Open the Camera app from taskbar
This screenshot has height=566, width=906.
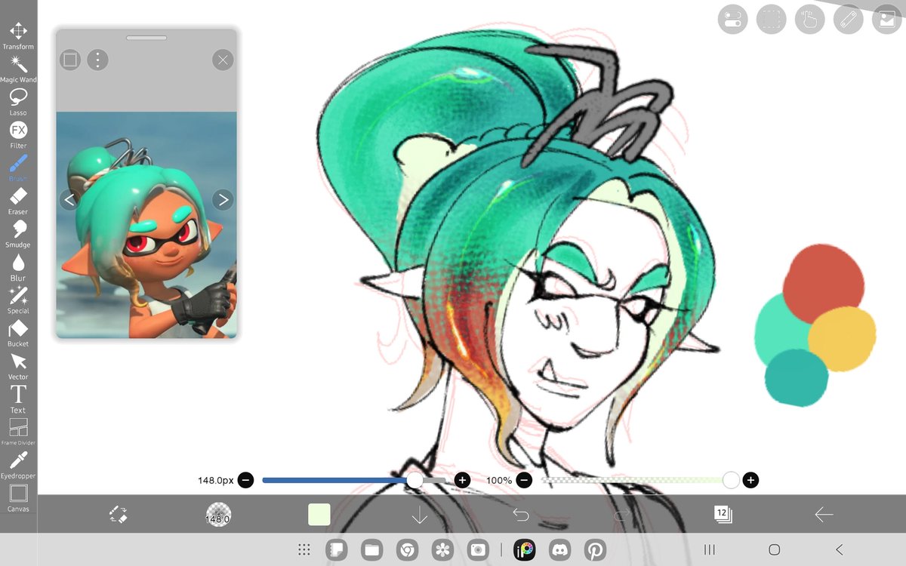pos(478,550)
